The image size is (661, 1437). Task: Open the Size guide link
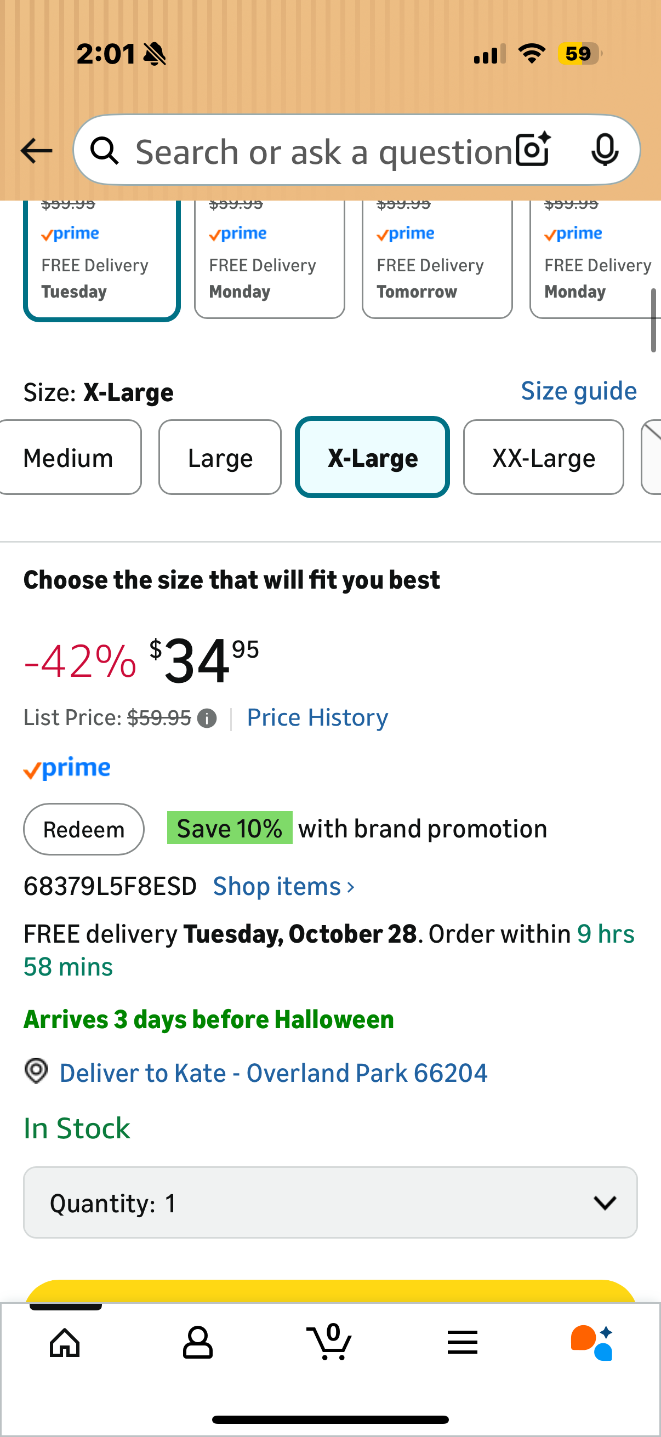tap(578, 391)
